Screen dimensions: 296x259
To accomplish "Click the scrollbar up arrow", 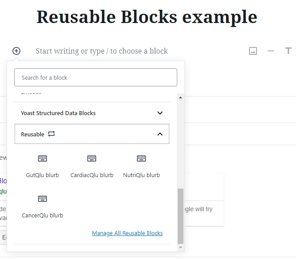I will [180, 97].
